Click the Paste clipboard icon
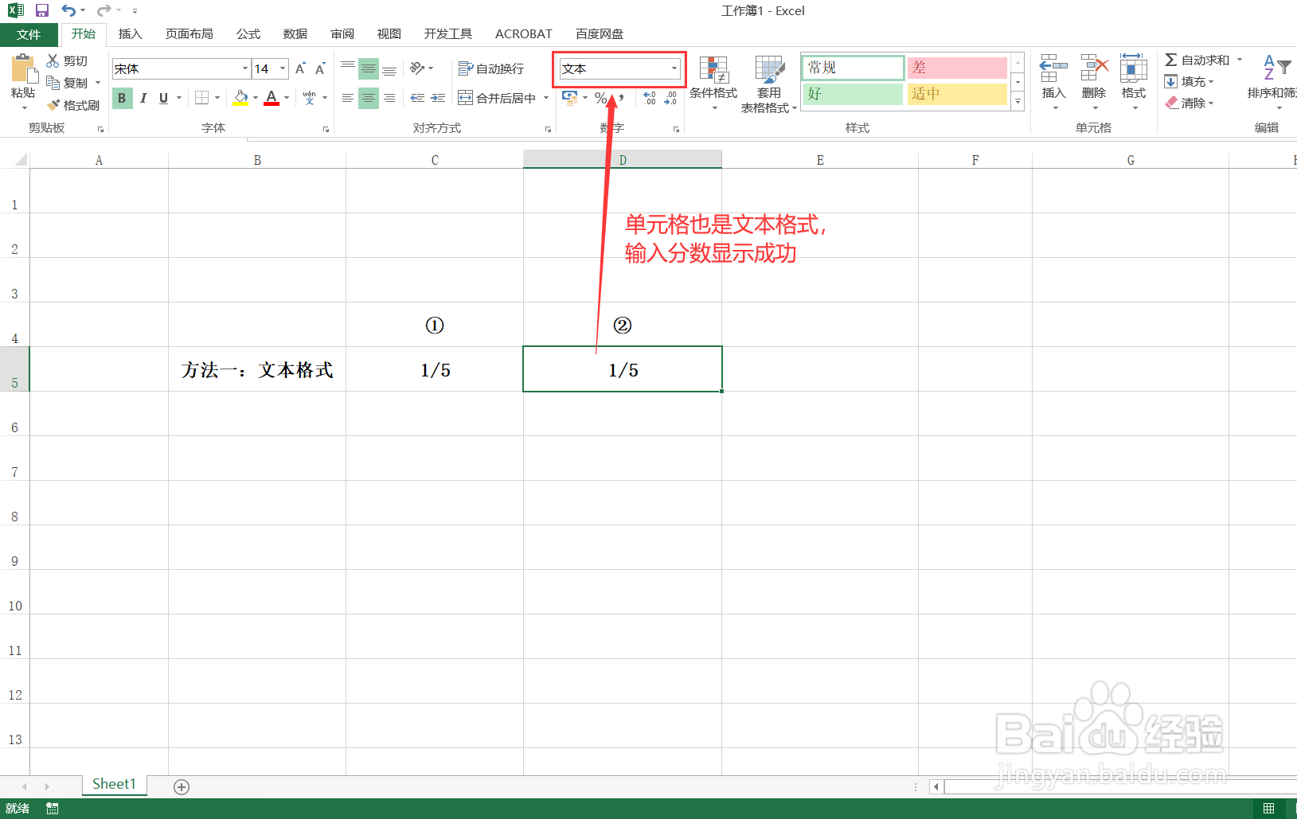Image resolution: width=1297 pixels, height=819 pixels. point(24,69)
